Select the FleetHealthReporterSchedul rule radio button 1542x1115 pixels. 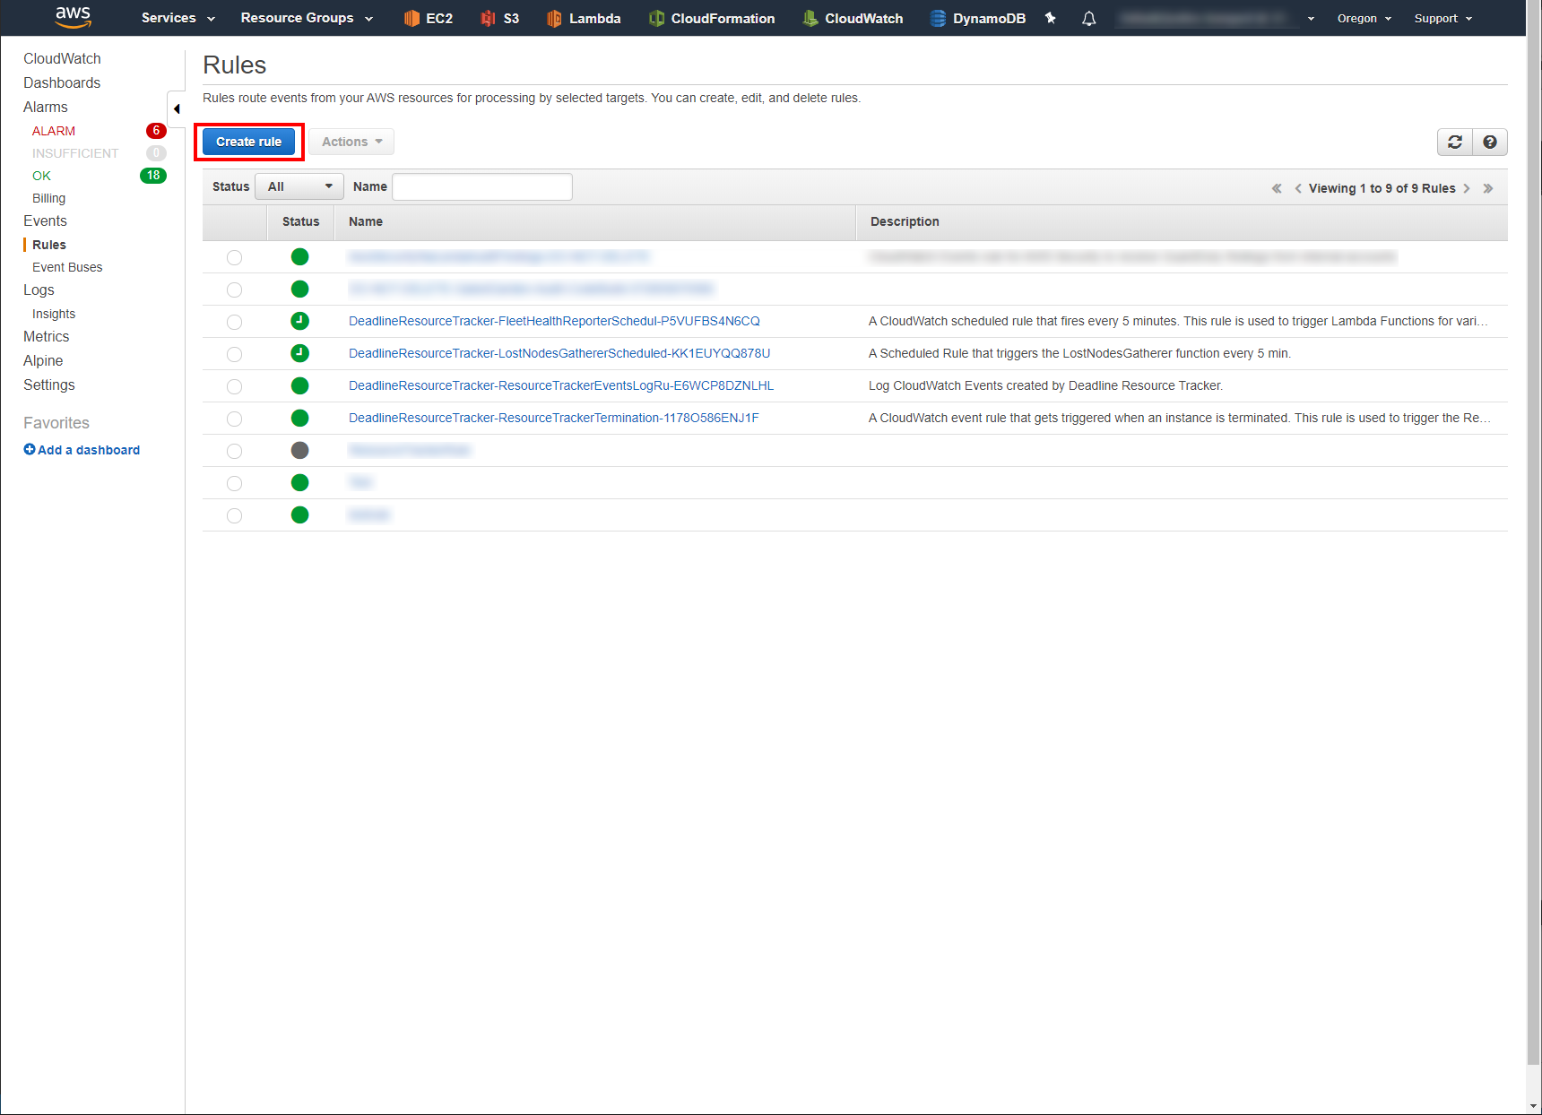coord(234,322)
